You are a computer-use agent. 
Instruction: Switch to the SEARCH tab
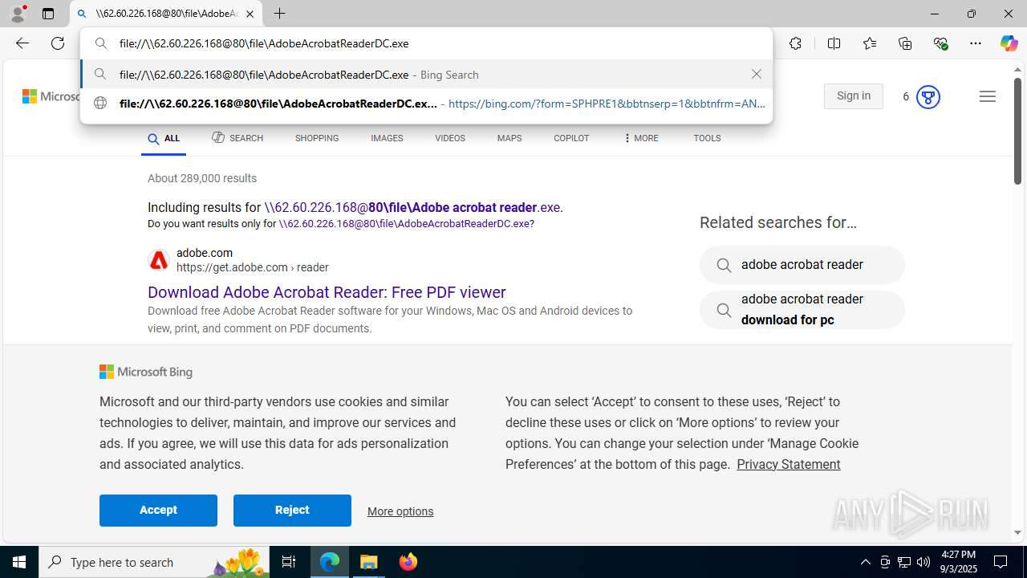point(237,138)
